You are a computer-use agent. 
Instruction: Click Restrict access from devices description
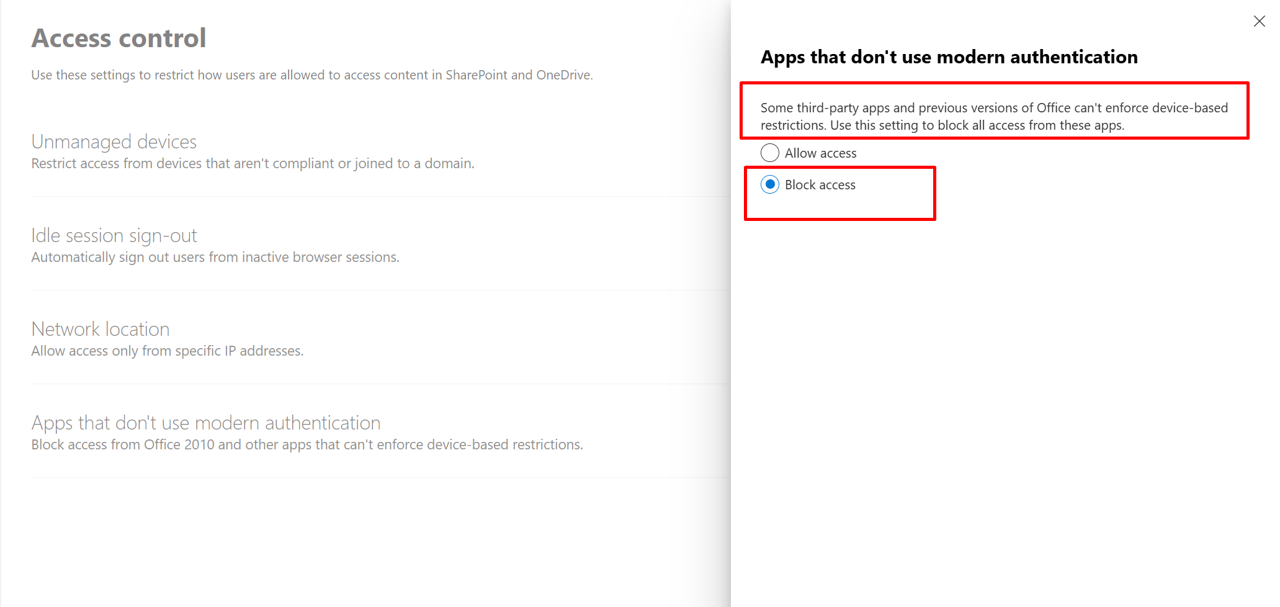(253, 163)
